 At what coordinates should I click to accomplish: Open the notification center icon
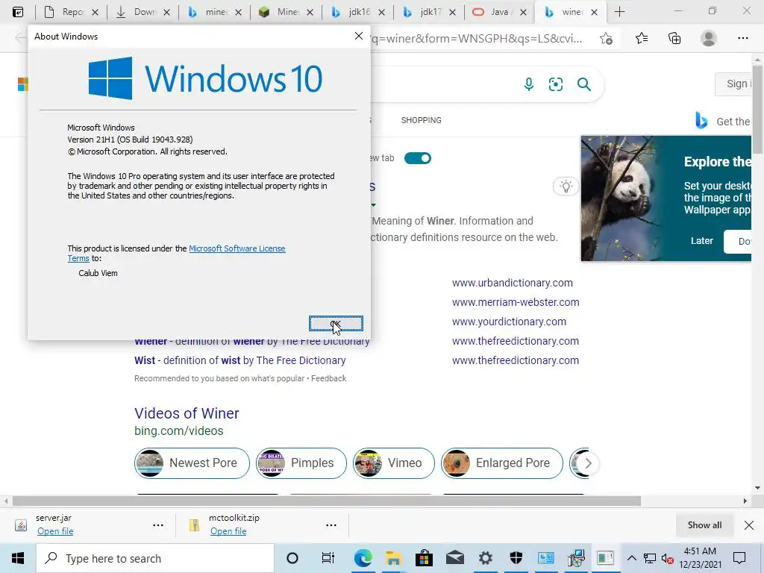point(739,558)
